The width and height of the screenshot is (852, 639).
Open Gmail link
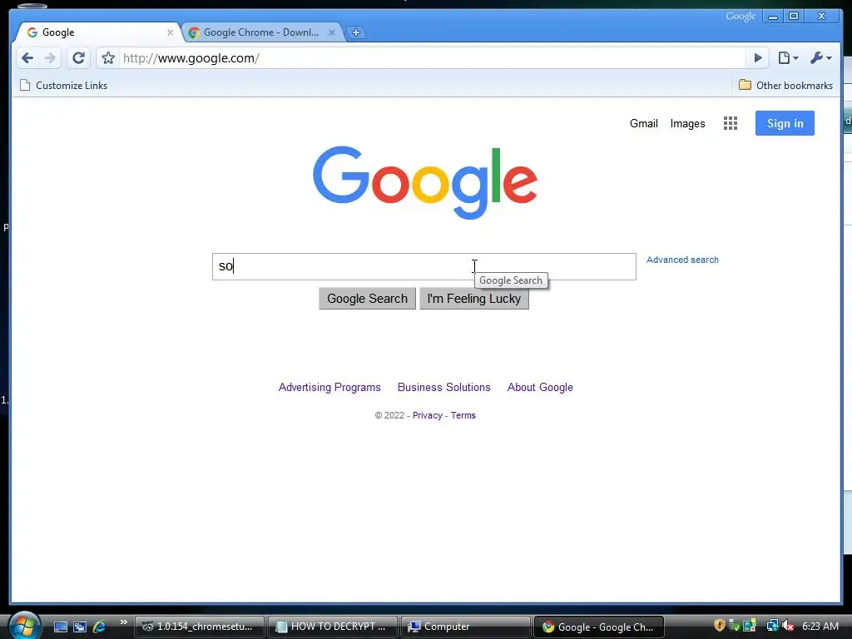(643, 123)
